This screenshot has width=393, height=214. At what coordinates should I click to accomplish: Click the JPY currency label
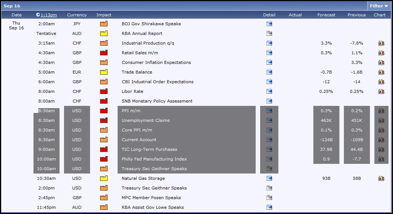click(x=77, y=24)
